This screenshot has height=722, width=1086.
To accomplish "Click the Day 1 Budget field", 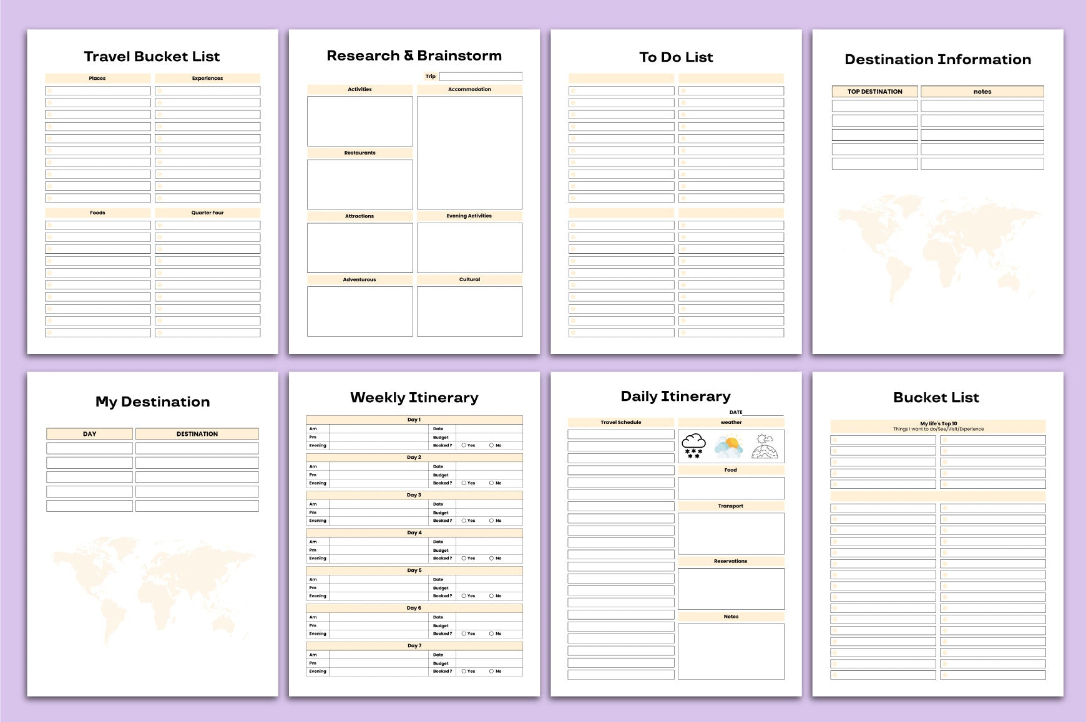I will [489, 437].
